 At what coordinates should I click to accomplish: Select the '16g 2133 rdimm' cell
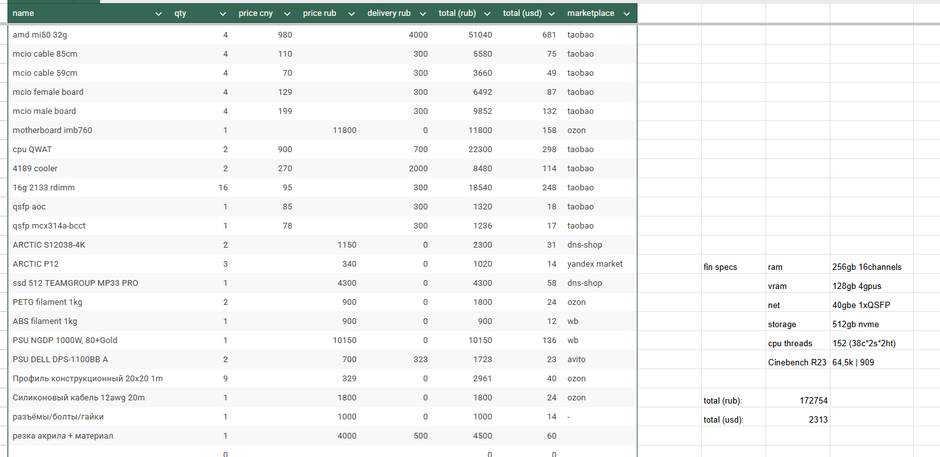[88, 188]
